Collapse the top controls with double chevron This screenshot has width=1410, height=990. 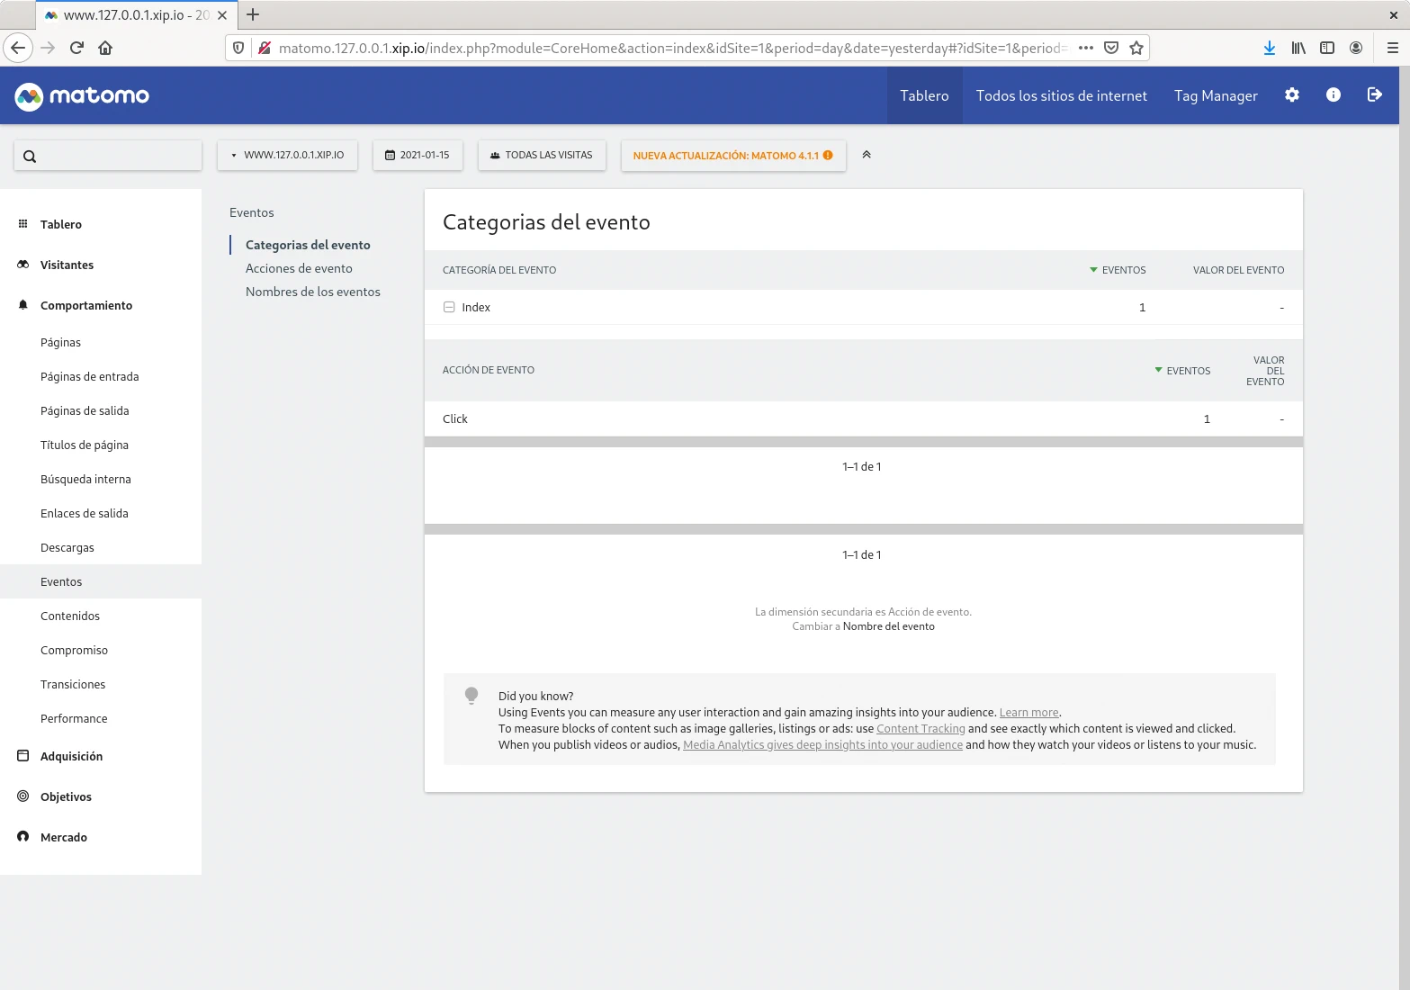867,155
